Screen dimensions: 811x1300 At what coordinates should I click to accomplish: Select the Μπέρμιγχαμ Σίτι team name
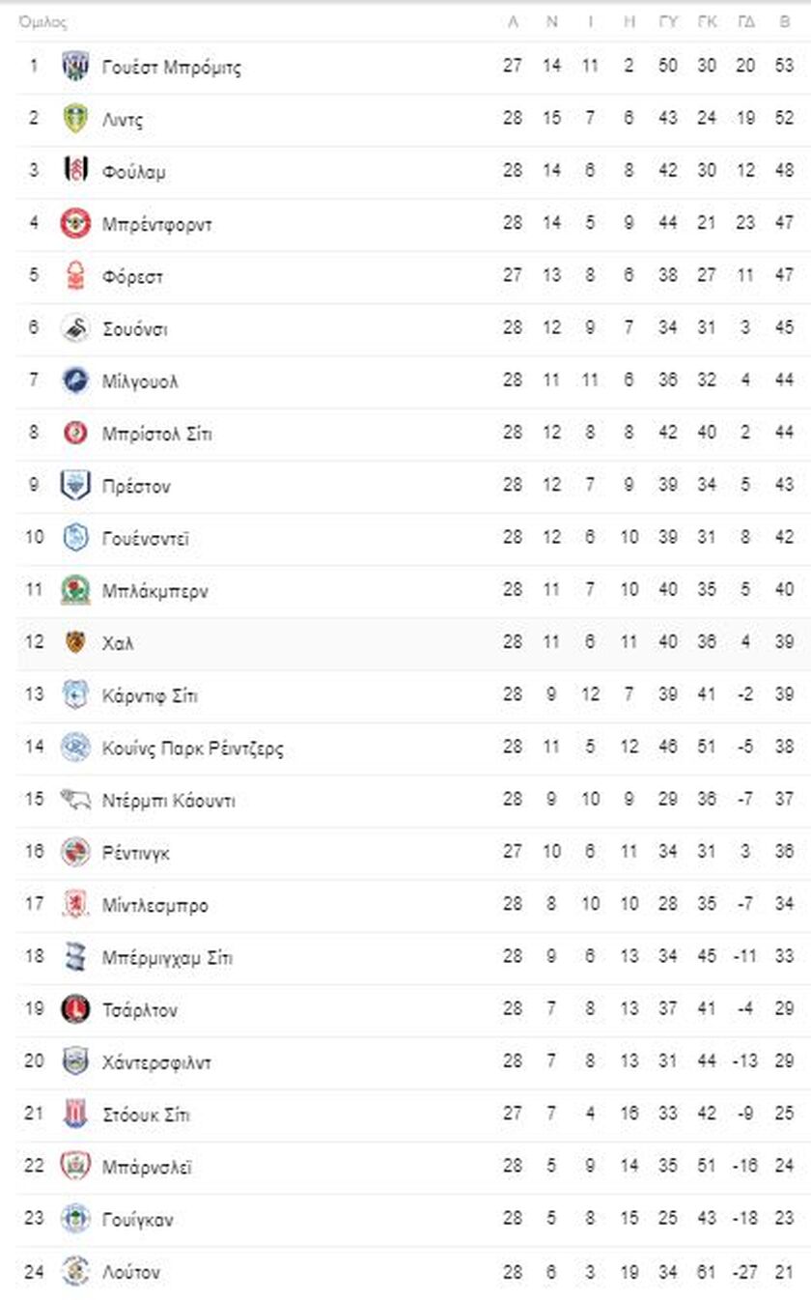click(167, 958)
